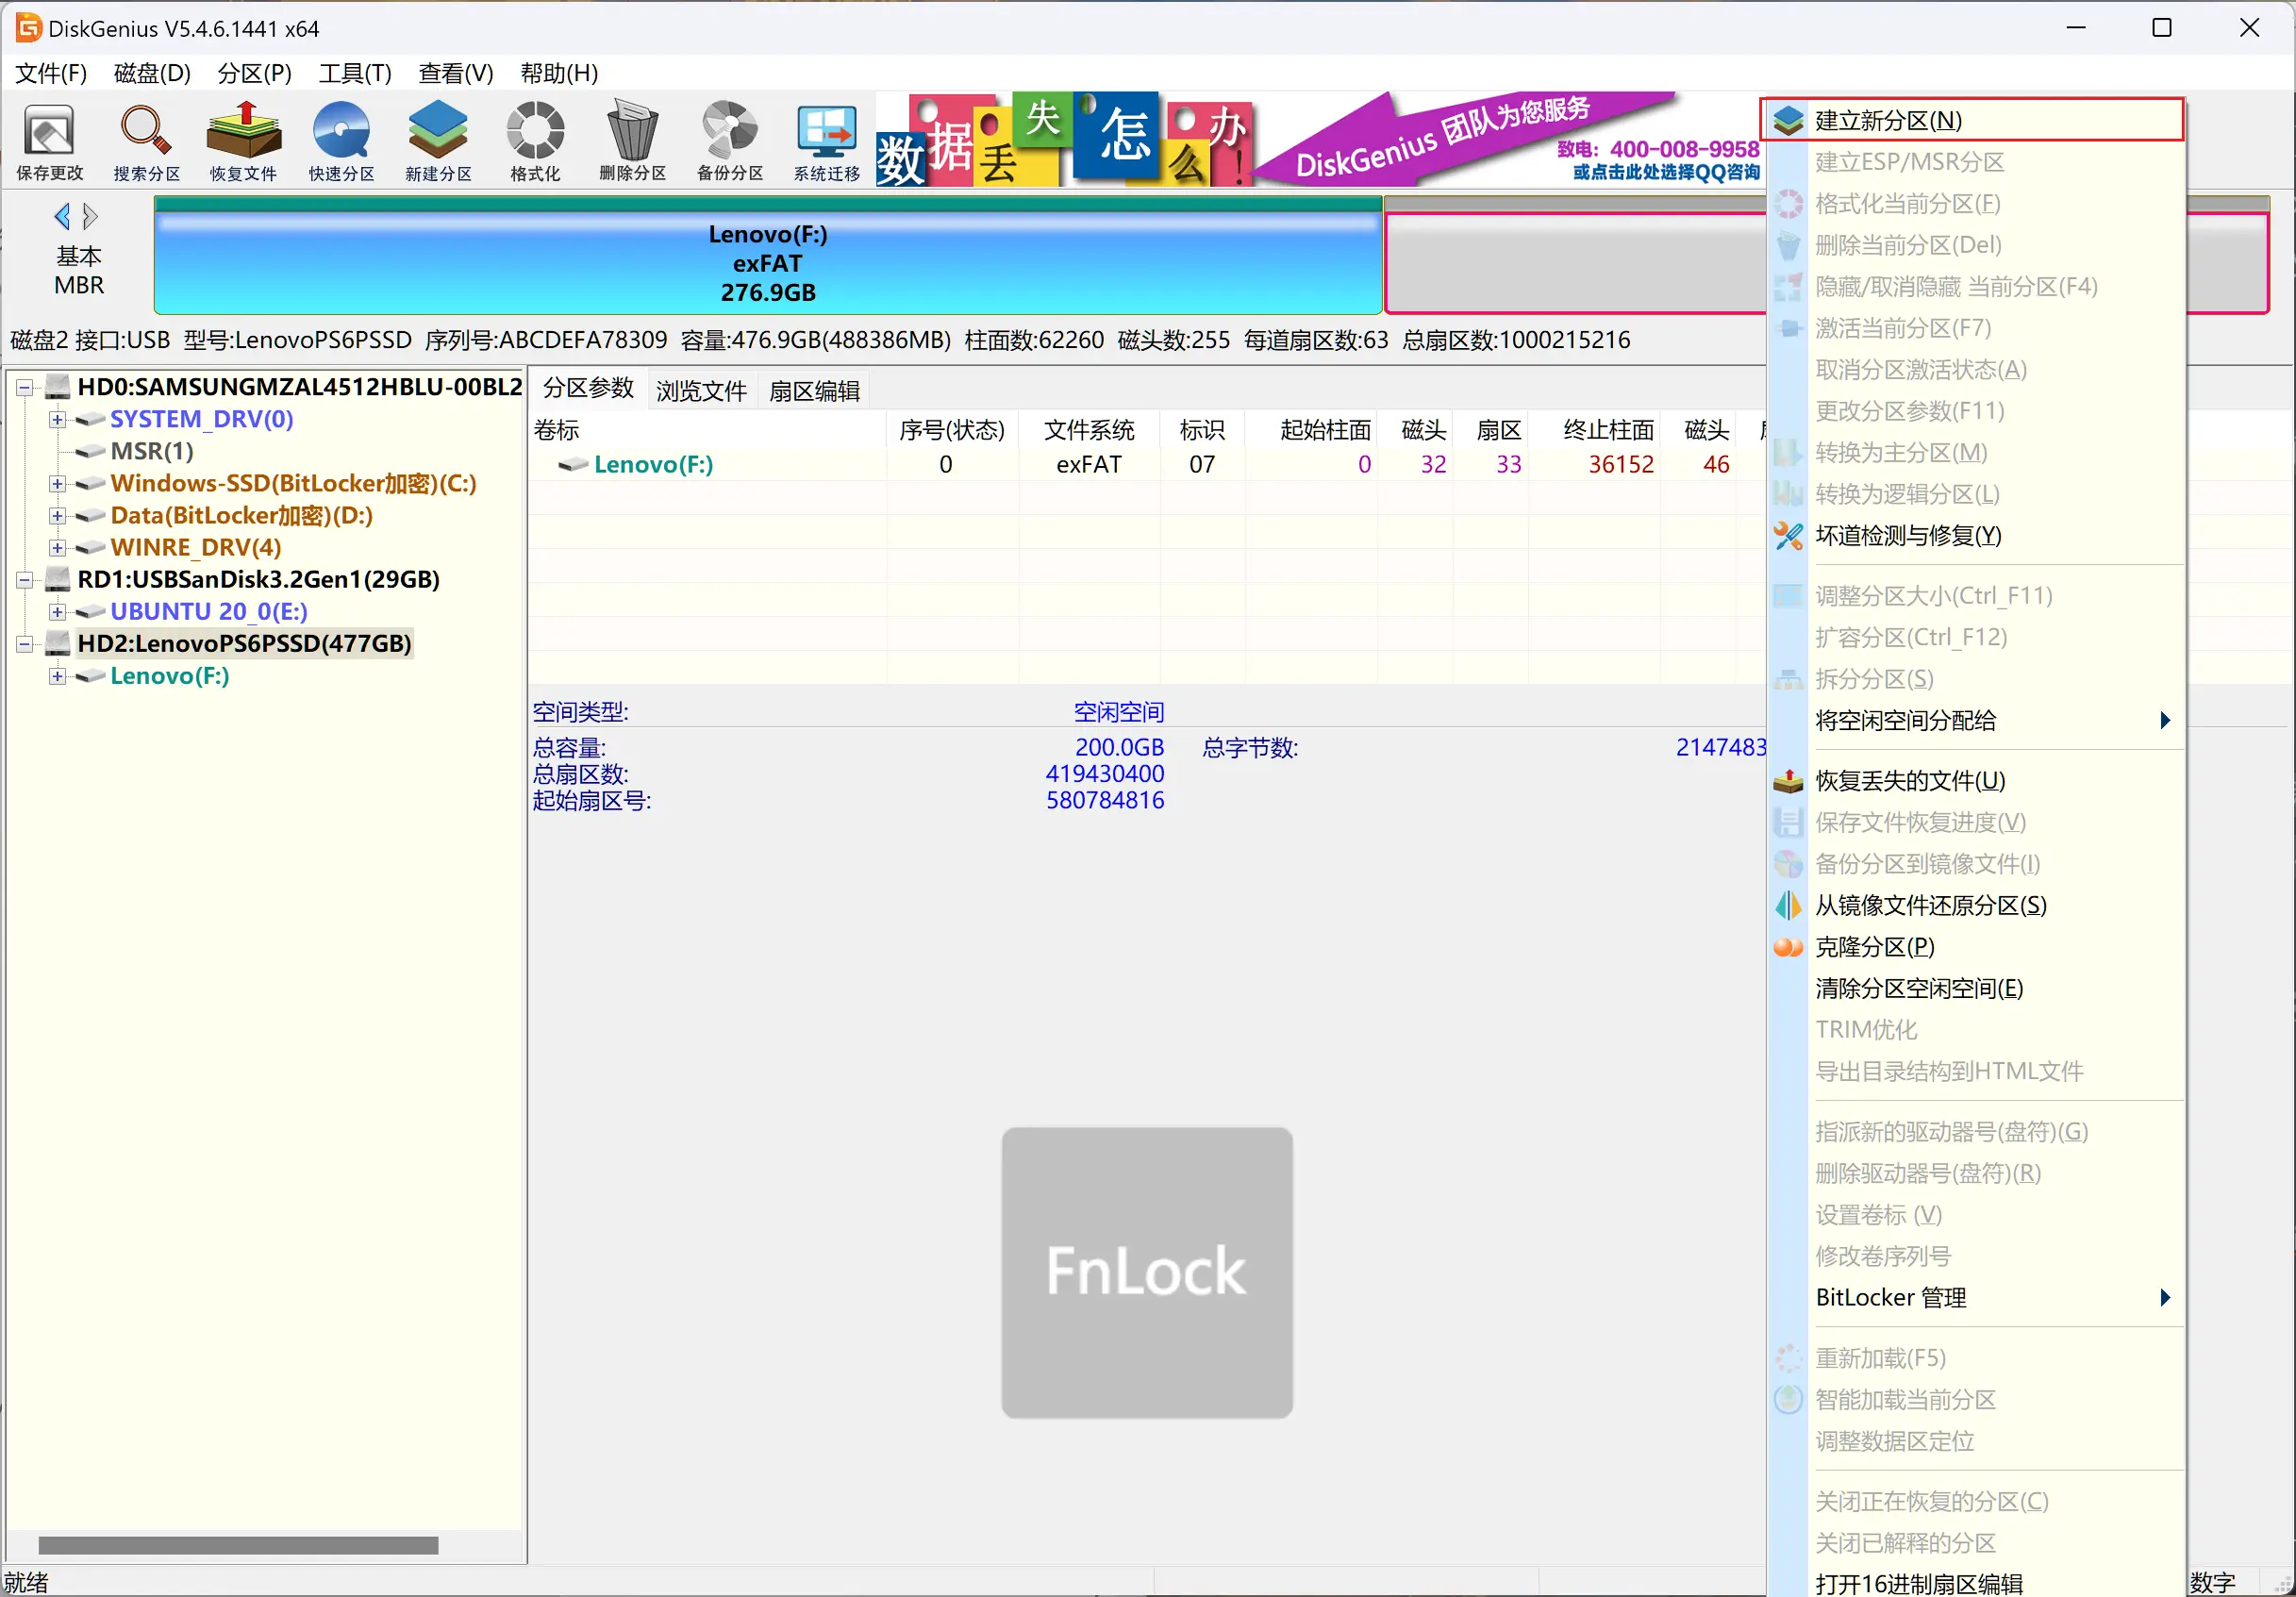Open the 磁盘(D) menu
This screenshot has height=1597, width=2296.
tap(152, 73)
